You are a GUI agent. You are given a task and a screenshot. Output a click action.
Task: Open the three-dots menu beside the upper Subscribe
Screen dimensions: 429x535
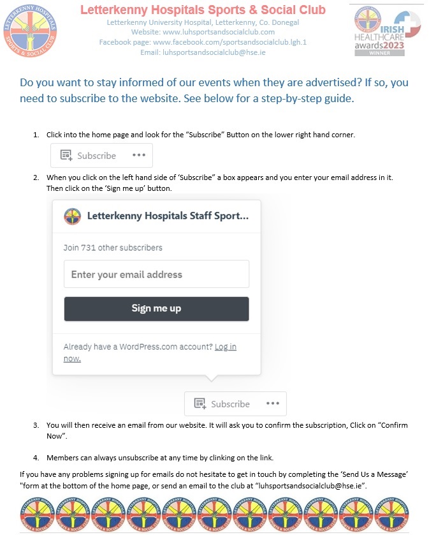pos(139,155)
